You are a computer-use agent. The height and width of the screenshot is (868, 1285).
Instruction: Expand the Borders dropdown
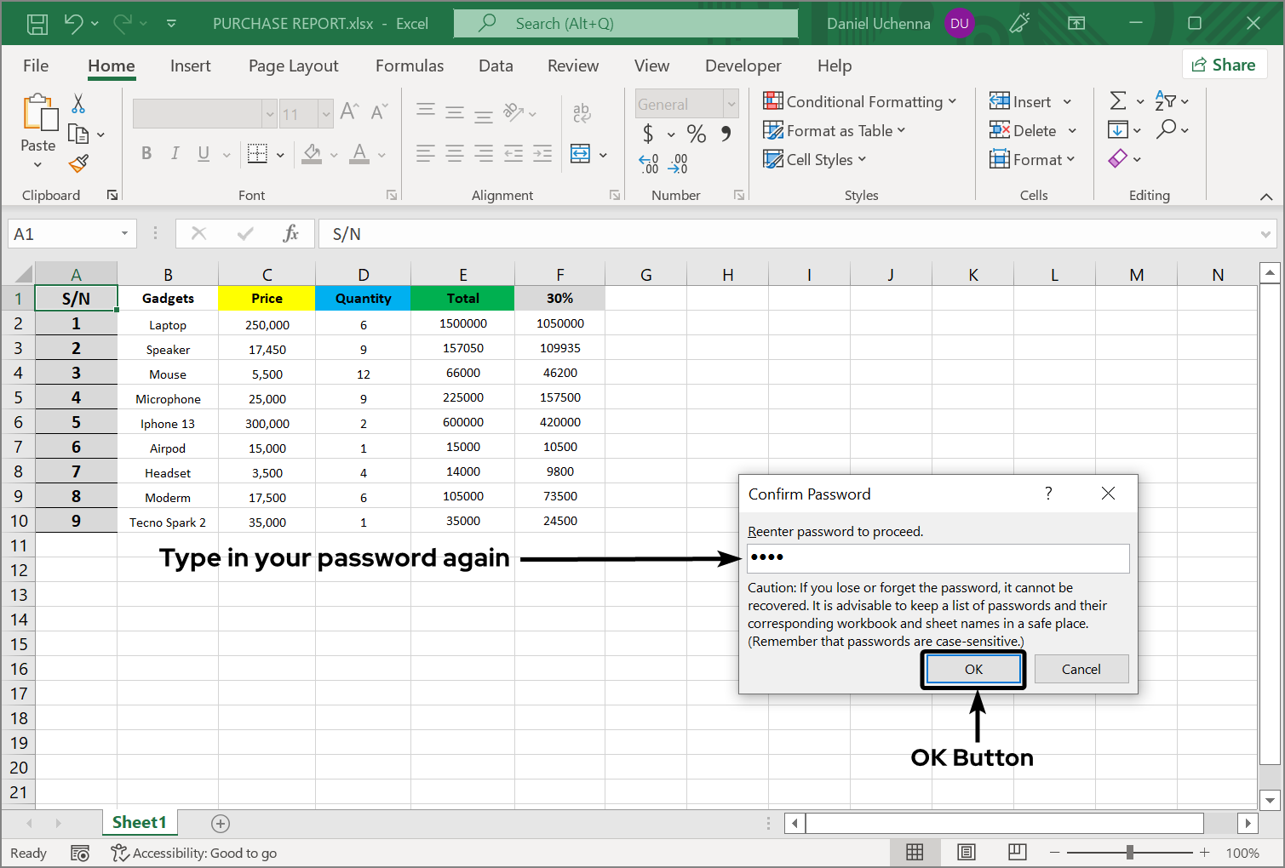pyautogui.click(x=280, y=154)
